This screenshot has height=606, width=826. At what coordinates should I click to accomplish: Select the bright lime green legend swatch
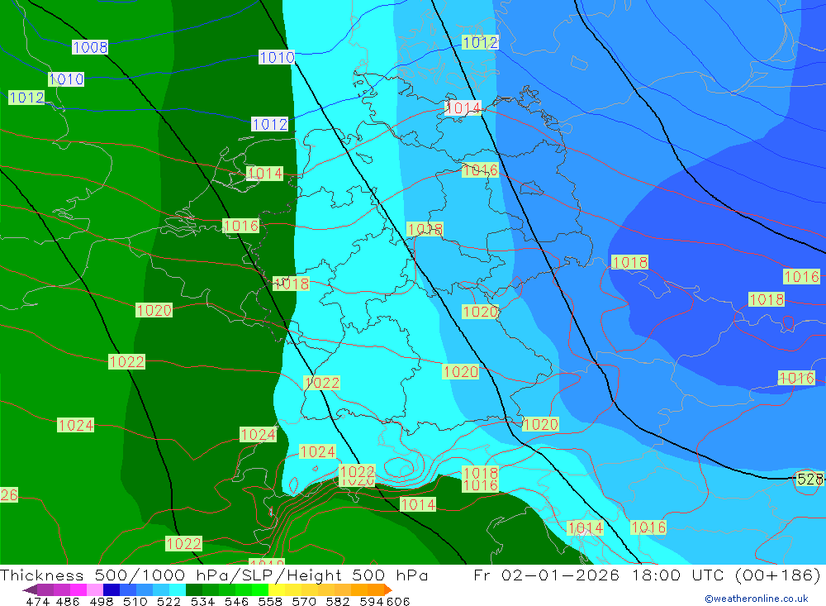260,589
